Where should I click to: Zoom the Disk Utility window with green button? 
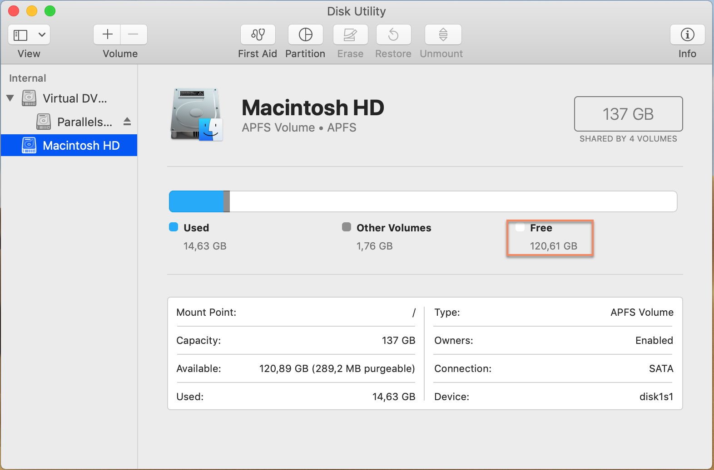pos(50,11)
